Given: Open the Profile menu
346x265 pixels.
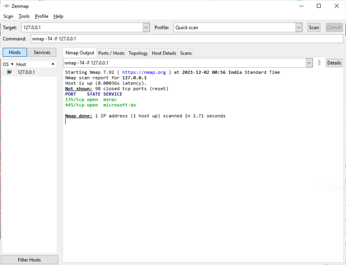Looking at the screenshot, I should pos(41,16).
